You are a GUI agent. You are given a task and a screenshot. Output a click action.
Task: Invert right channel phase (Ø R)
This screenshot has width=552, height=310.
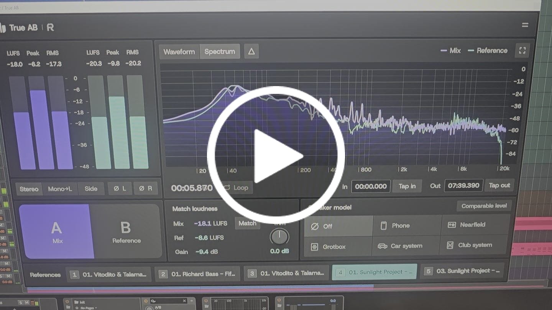(146, 188)
